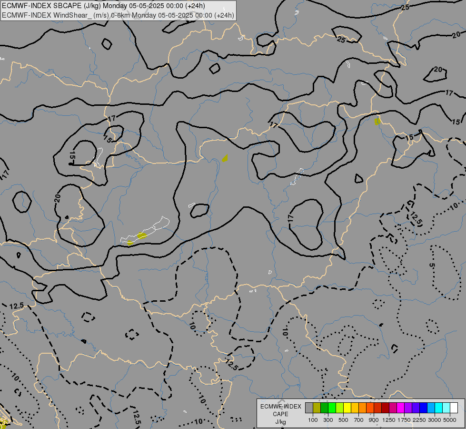The width and height of the screenshot is (466, 429).
Task: Click the WindShear 0-6km title line
Action: click(118, 15)
